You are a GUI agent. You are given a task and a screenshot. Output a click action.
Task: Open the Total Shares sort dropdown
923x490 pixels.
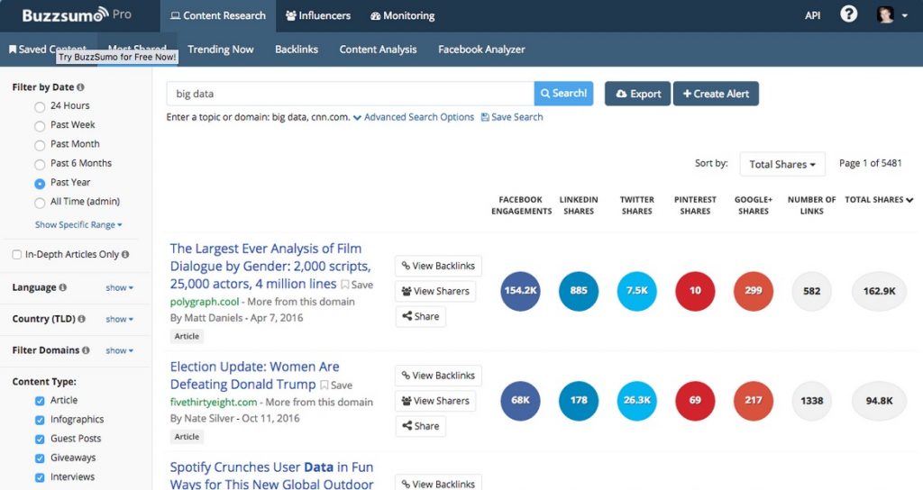pos(781,164)
